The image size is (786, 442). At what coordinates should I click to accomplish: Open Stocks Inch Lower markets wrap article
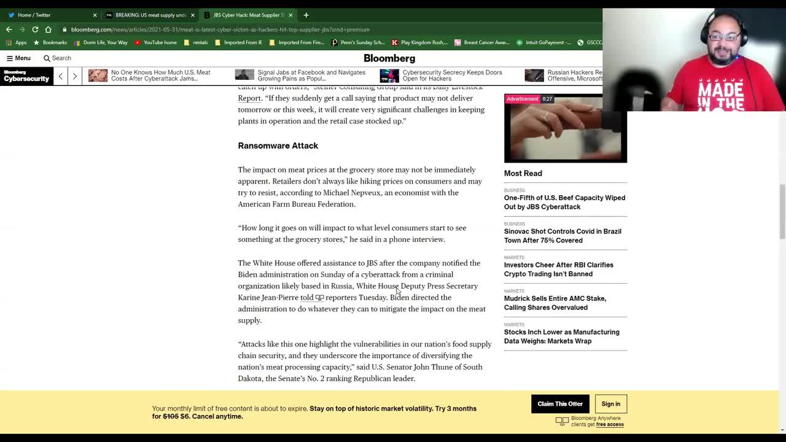[x=562, y=336]
